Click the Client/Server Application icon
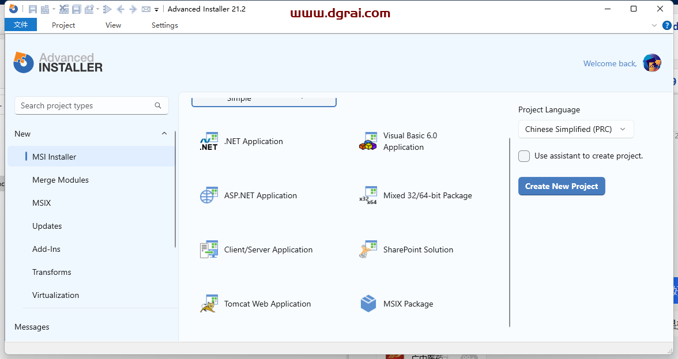 tap(209, 250)
